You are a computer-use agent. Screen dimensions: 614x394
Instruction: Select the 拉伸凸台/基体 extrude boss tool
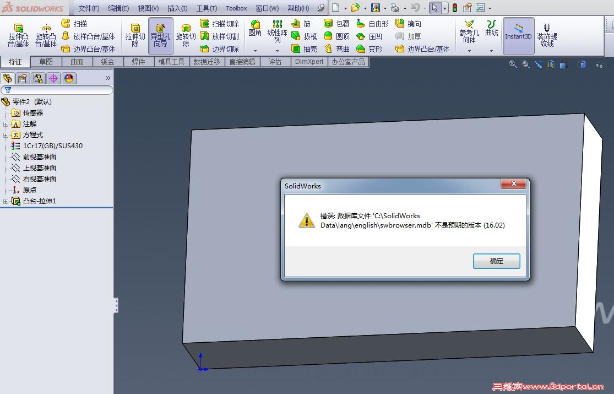[x=18, y=36]
